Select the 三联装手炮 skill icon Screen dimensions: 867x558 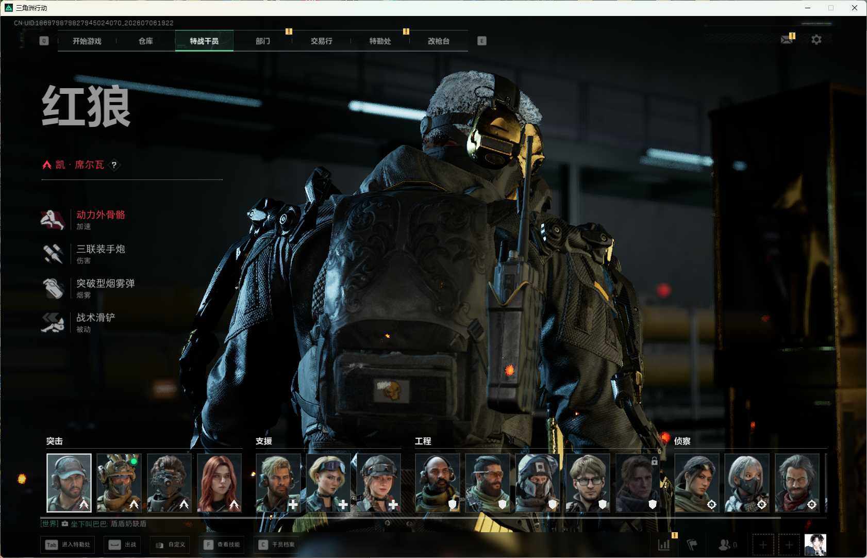[53, 254]
